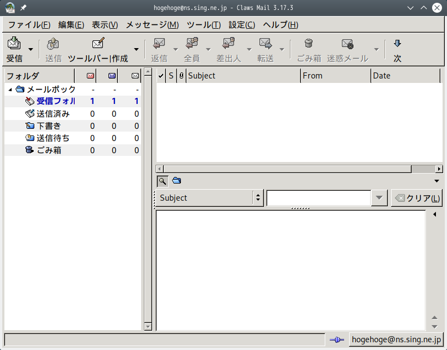The height and width of the screenshot is (350, 447).
Task: Select the ごみ箱 folder in tree
Action: point(72,150)
